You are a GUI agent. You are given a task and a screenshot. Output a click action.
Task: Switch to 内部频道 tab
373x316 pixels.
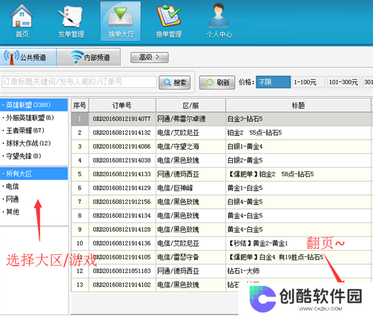tap(88, 57)
